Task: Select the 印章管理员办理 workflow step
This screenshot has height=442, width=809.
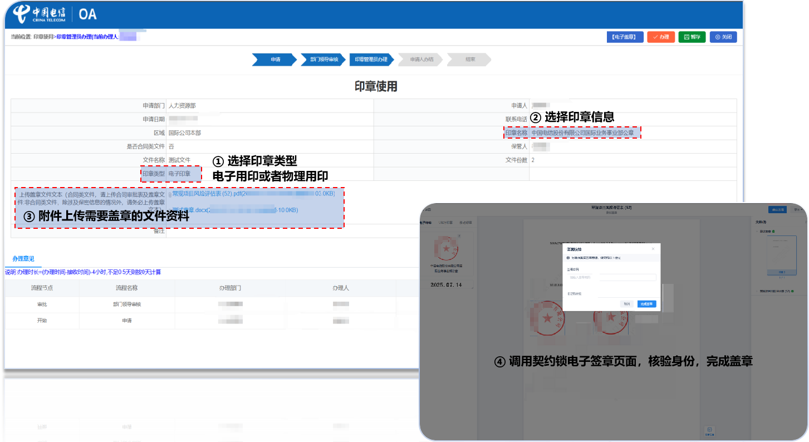Action: click(372, 60)
